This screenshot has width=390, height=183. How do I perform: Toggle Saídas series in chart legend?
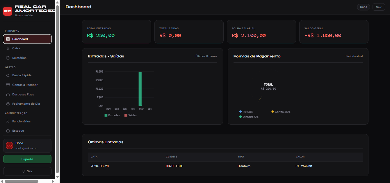[130, 115]
